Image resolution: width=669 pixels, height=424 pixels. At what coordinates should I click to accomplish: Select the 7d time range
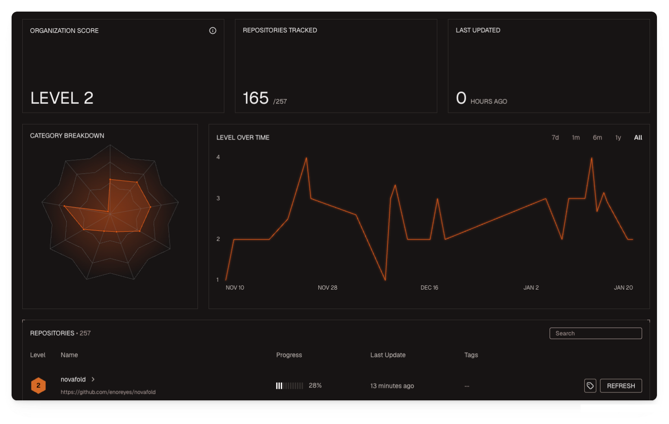pos(555,138)
